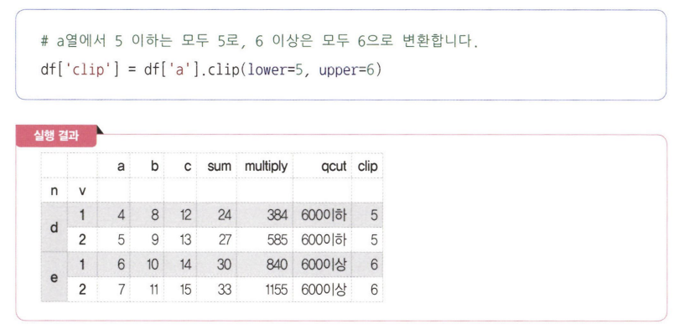Click the '600이상' cell in the 840 row
The image size is (674, 329).
[x=322, y=265]
